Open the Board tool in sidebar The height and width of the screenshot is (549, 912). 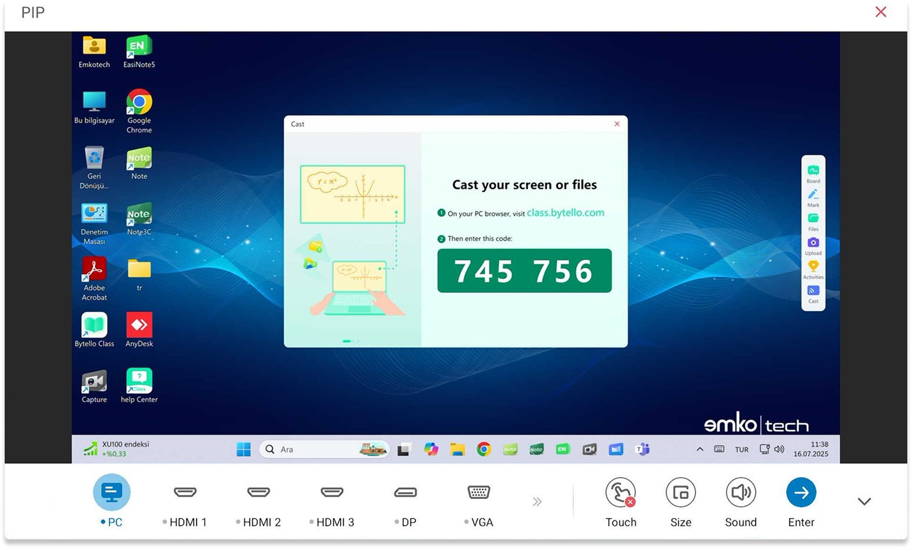click(x=813, y=171)
